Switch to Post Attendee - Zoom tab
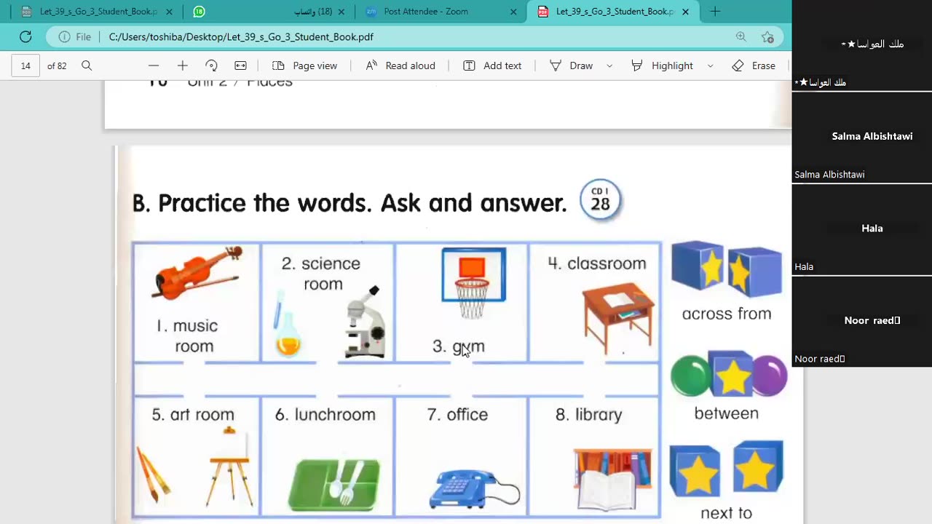 [x=440, y=12]
